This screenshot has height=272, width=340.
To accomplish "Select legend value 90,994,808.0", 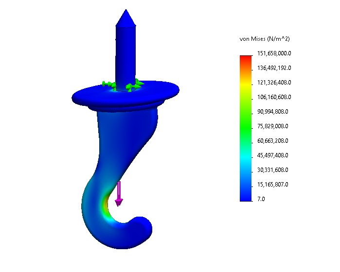I will (x=272, y=112).
